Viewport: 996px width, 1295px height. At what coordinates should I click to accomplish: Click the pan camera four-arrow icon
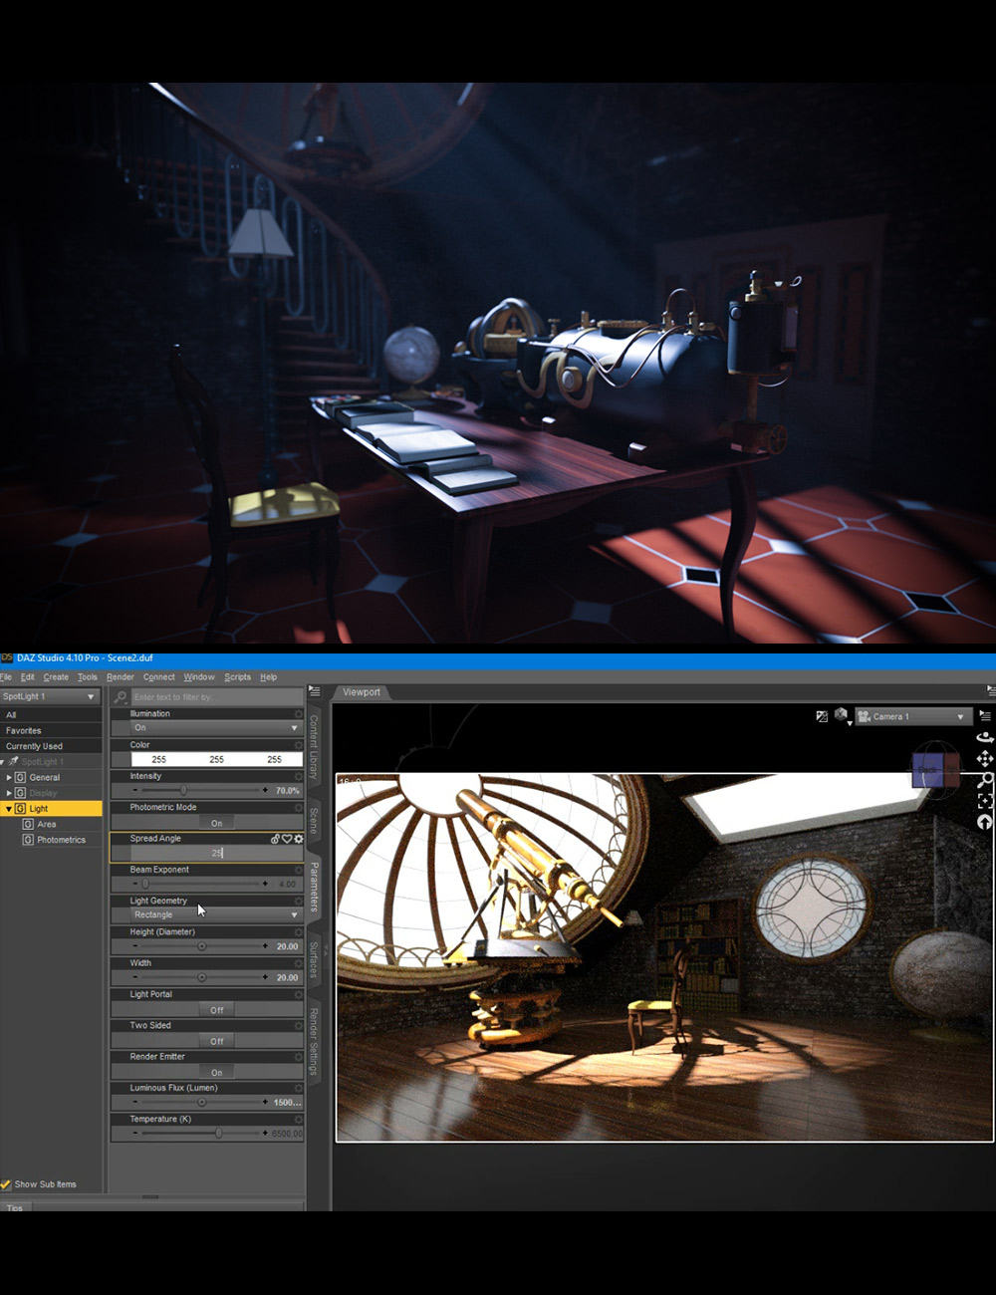[984, 759]
